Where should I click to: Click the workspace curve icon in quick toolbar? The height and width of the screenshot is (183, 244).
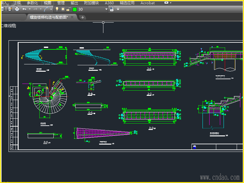coord(46,9)
